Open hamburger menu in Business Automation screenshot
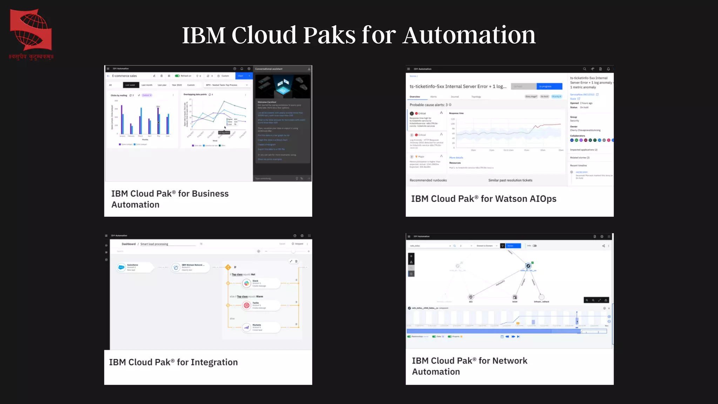 108,69
